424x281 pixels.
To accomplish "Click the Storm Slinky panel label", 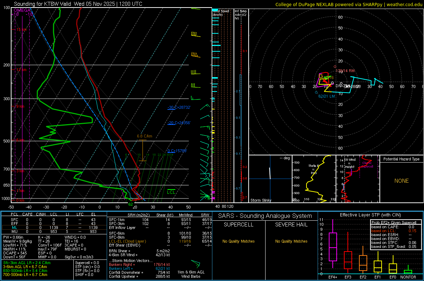I will pos(261,200).
